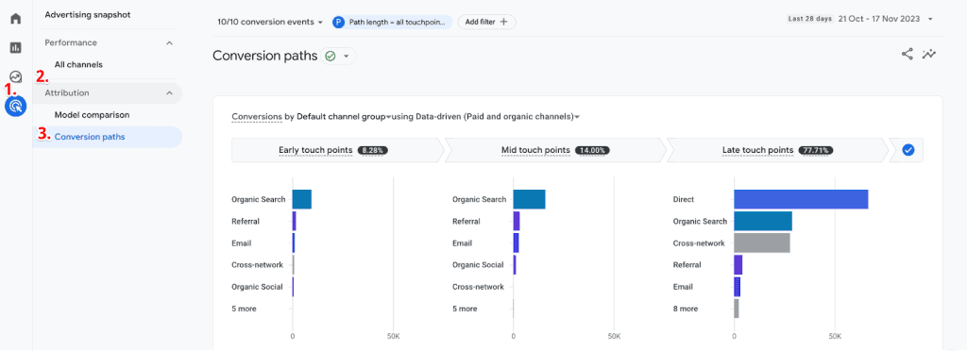Click 'Direct' label in Late touch points
967x351 pixels.
coord(684,199)
